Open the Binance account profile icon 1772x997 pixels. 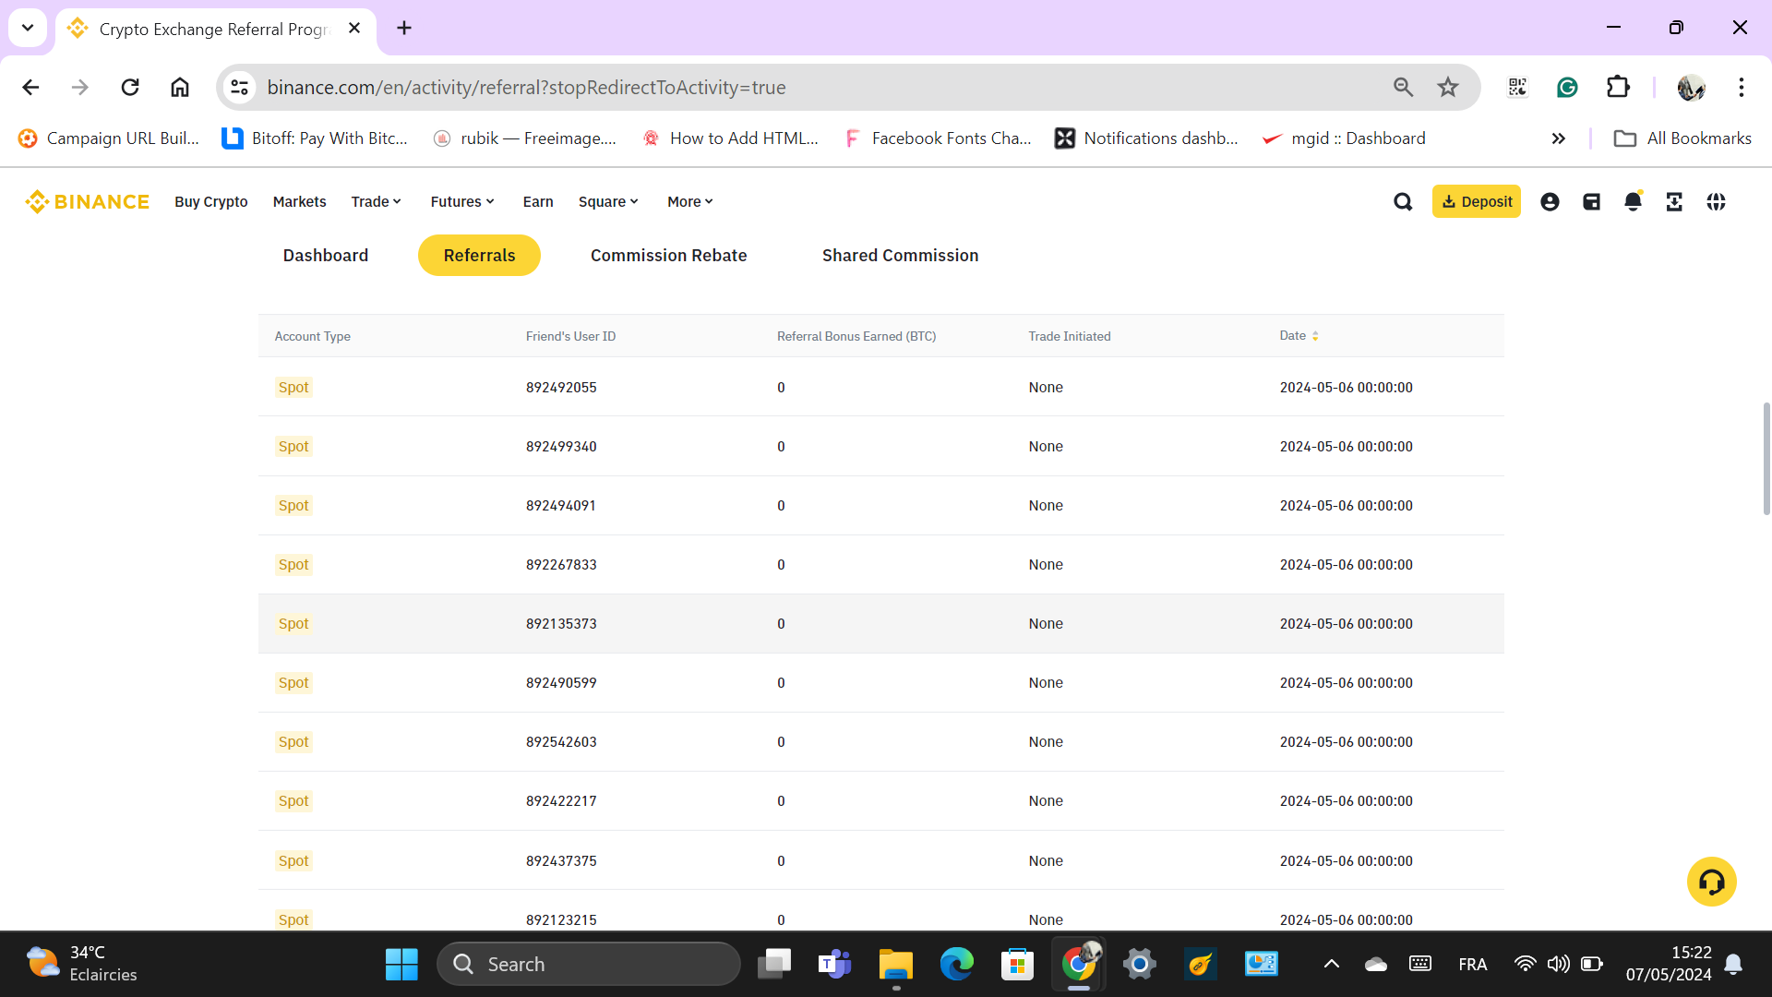[x=1550, y=201]
